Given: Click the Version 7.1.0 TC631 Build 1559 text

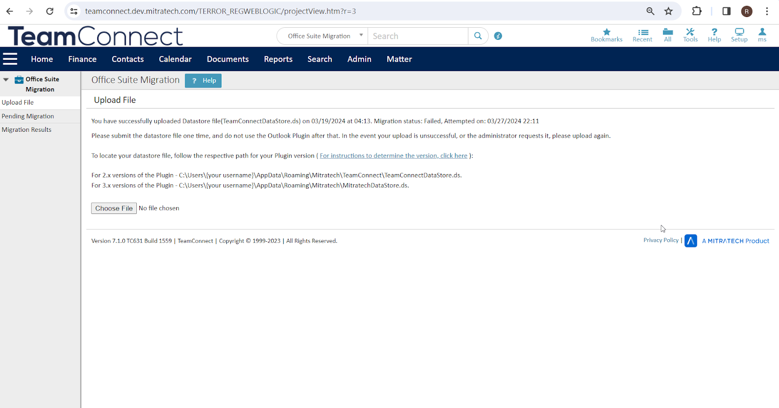Looking at the screenshot, I should (x=131, y=241).
